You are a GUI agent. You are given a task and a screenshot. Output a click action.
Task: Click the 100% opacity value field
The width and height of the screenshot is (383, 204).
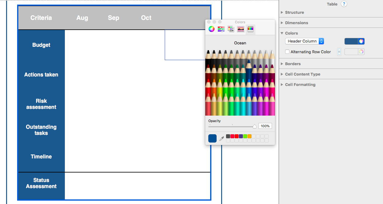click(x=265, y=126)
